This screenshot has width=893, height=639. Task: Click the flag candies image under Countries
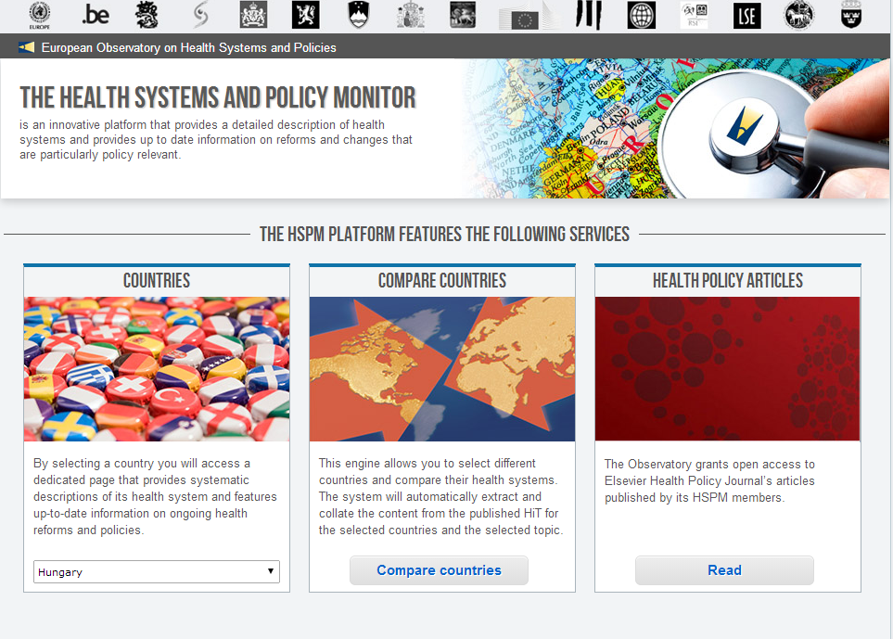point(156,368)
